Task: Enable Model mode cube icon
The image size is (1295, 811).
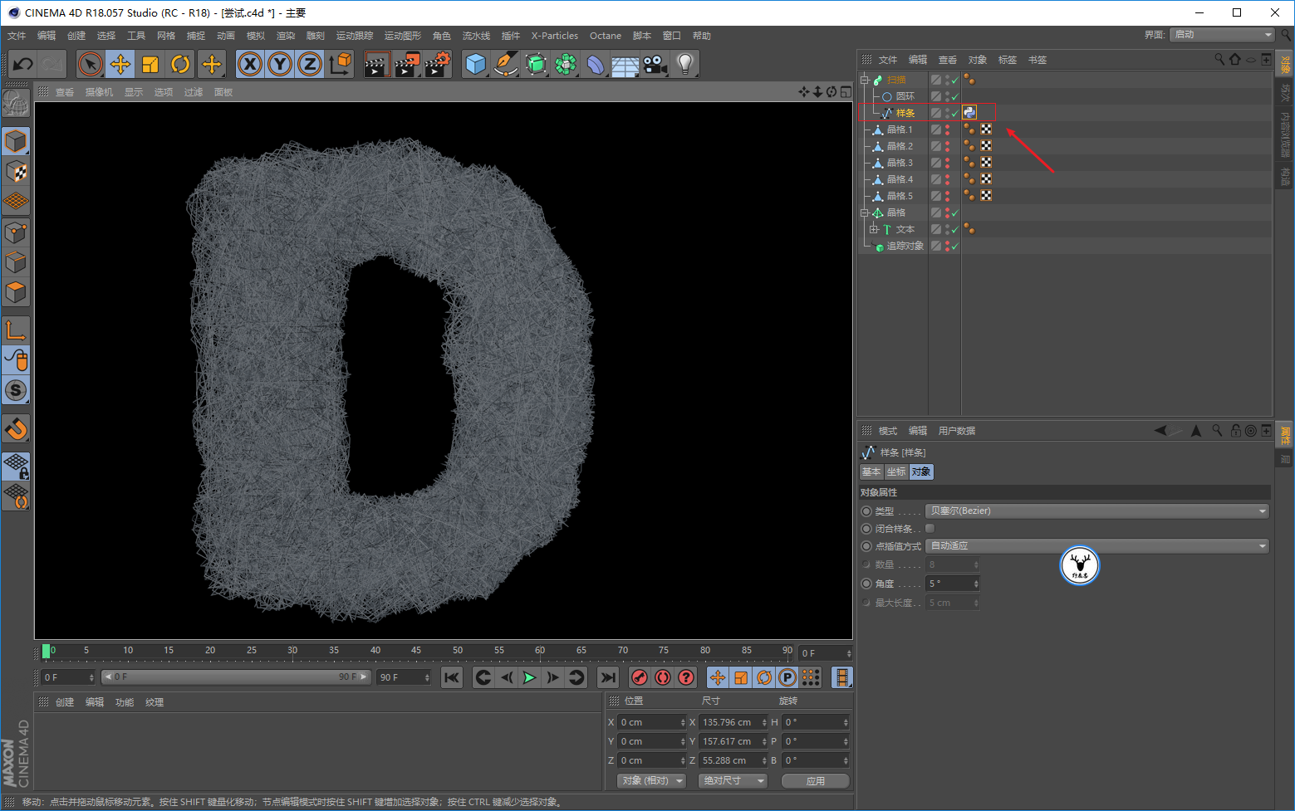Action: (16, 142)
